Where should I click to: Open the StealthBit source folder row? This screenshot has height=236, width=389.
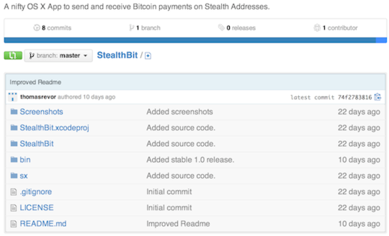[x=36, y=144]
